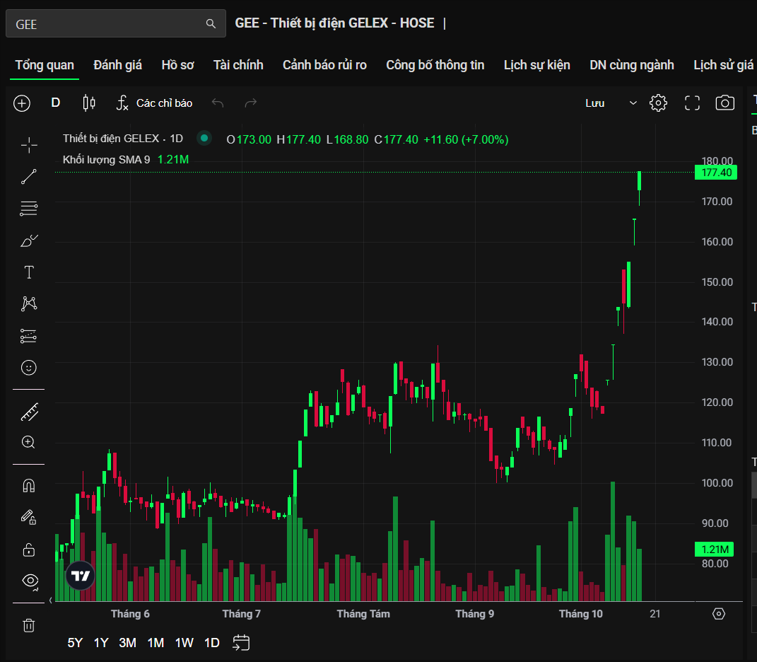
Task: Select the text annotation tool
Action: coord(29,272)
